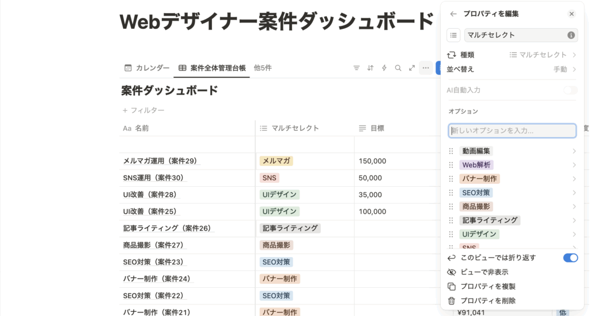590x316 pixels.
Task: Open the three-dot view options menu
Action: 426,68
